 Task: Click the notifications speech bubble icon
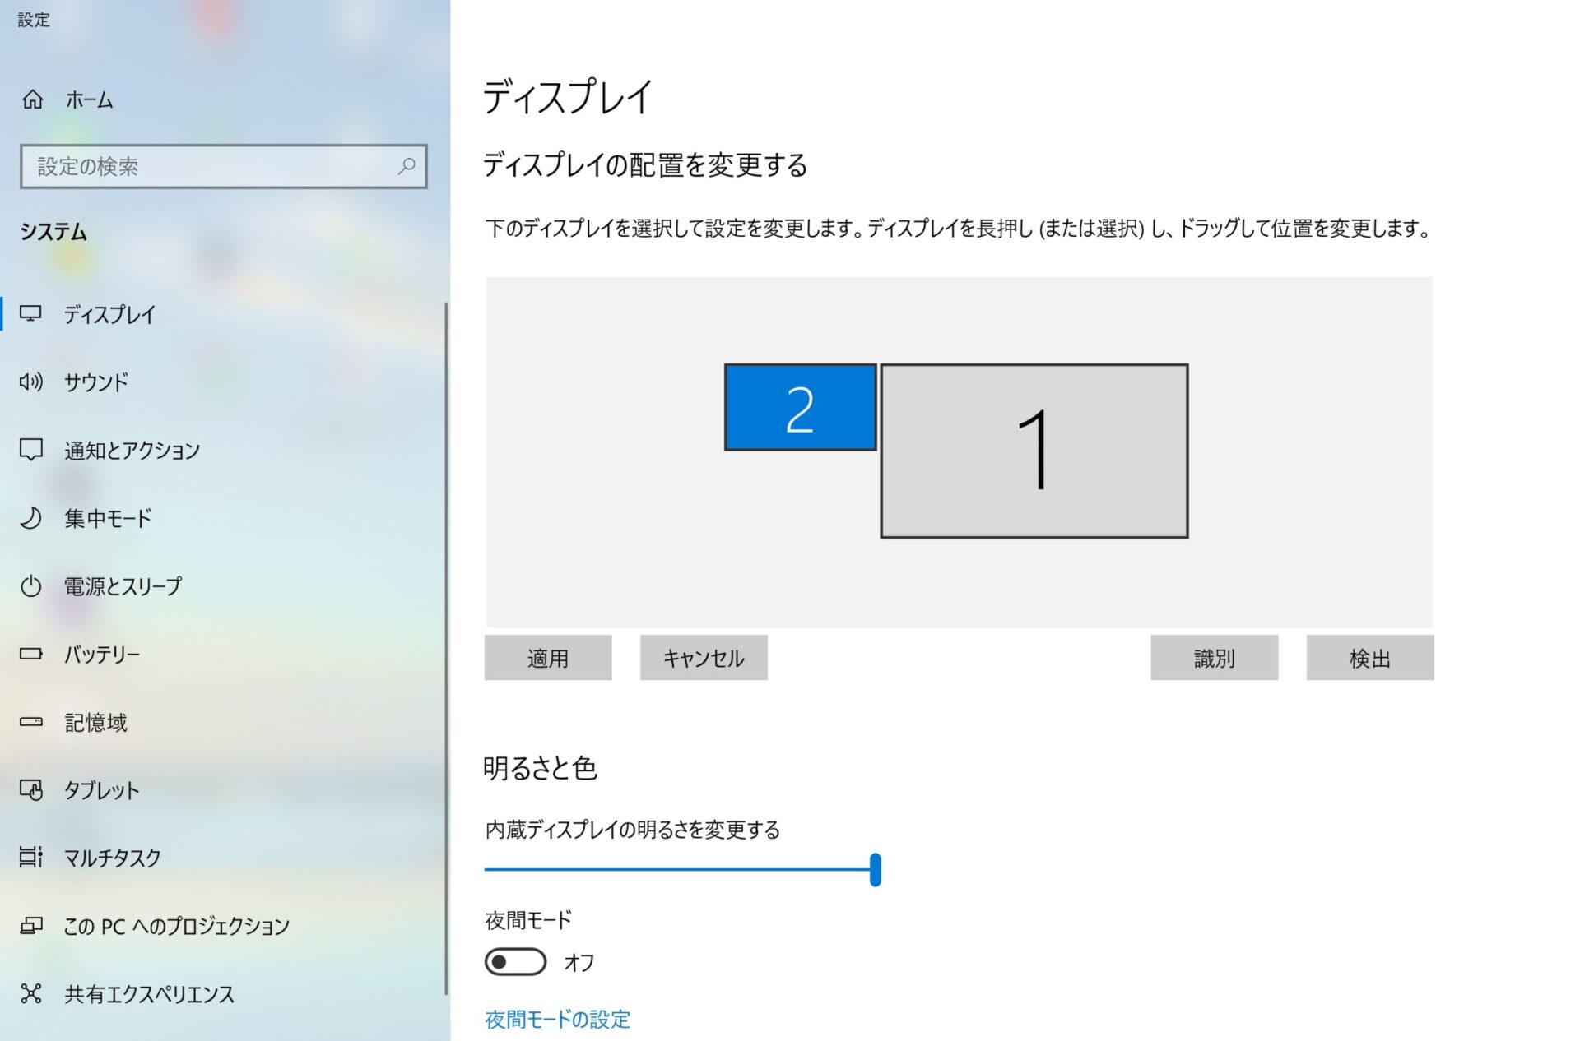tap(31, 450)
